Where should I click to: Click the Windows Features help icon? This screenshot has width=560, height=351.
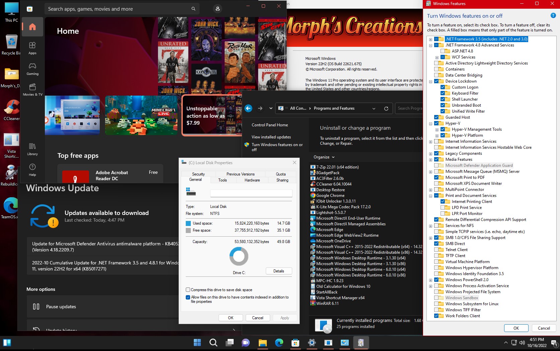[553, 16]
